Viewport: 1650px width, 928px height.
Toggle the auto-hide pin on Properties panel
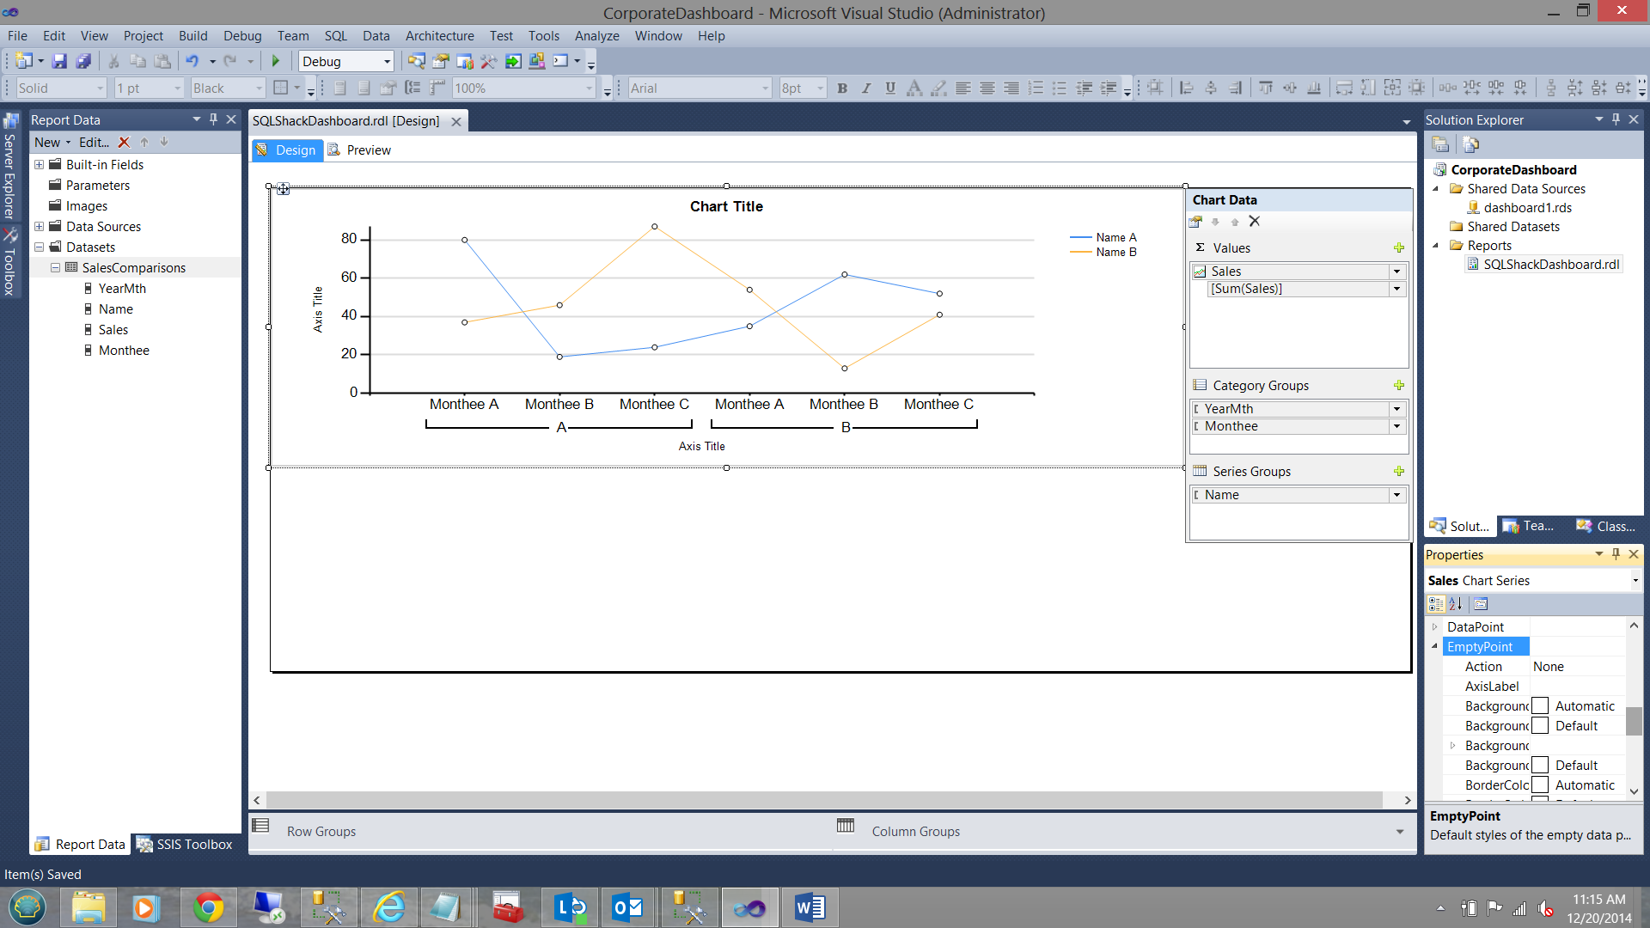1616,554
